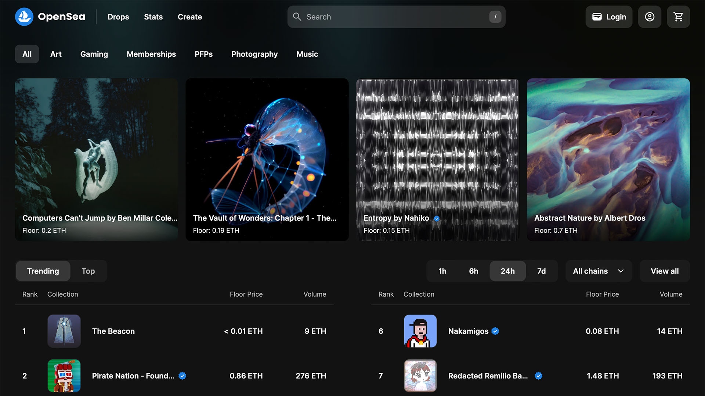
Task: Expand the All chains dropdown
Action: 599,271
